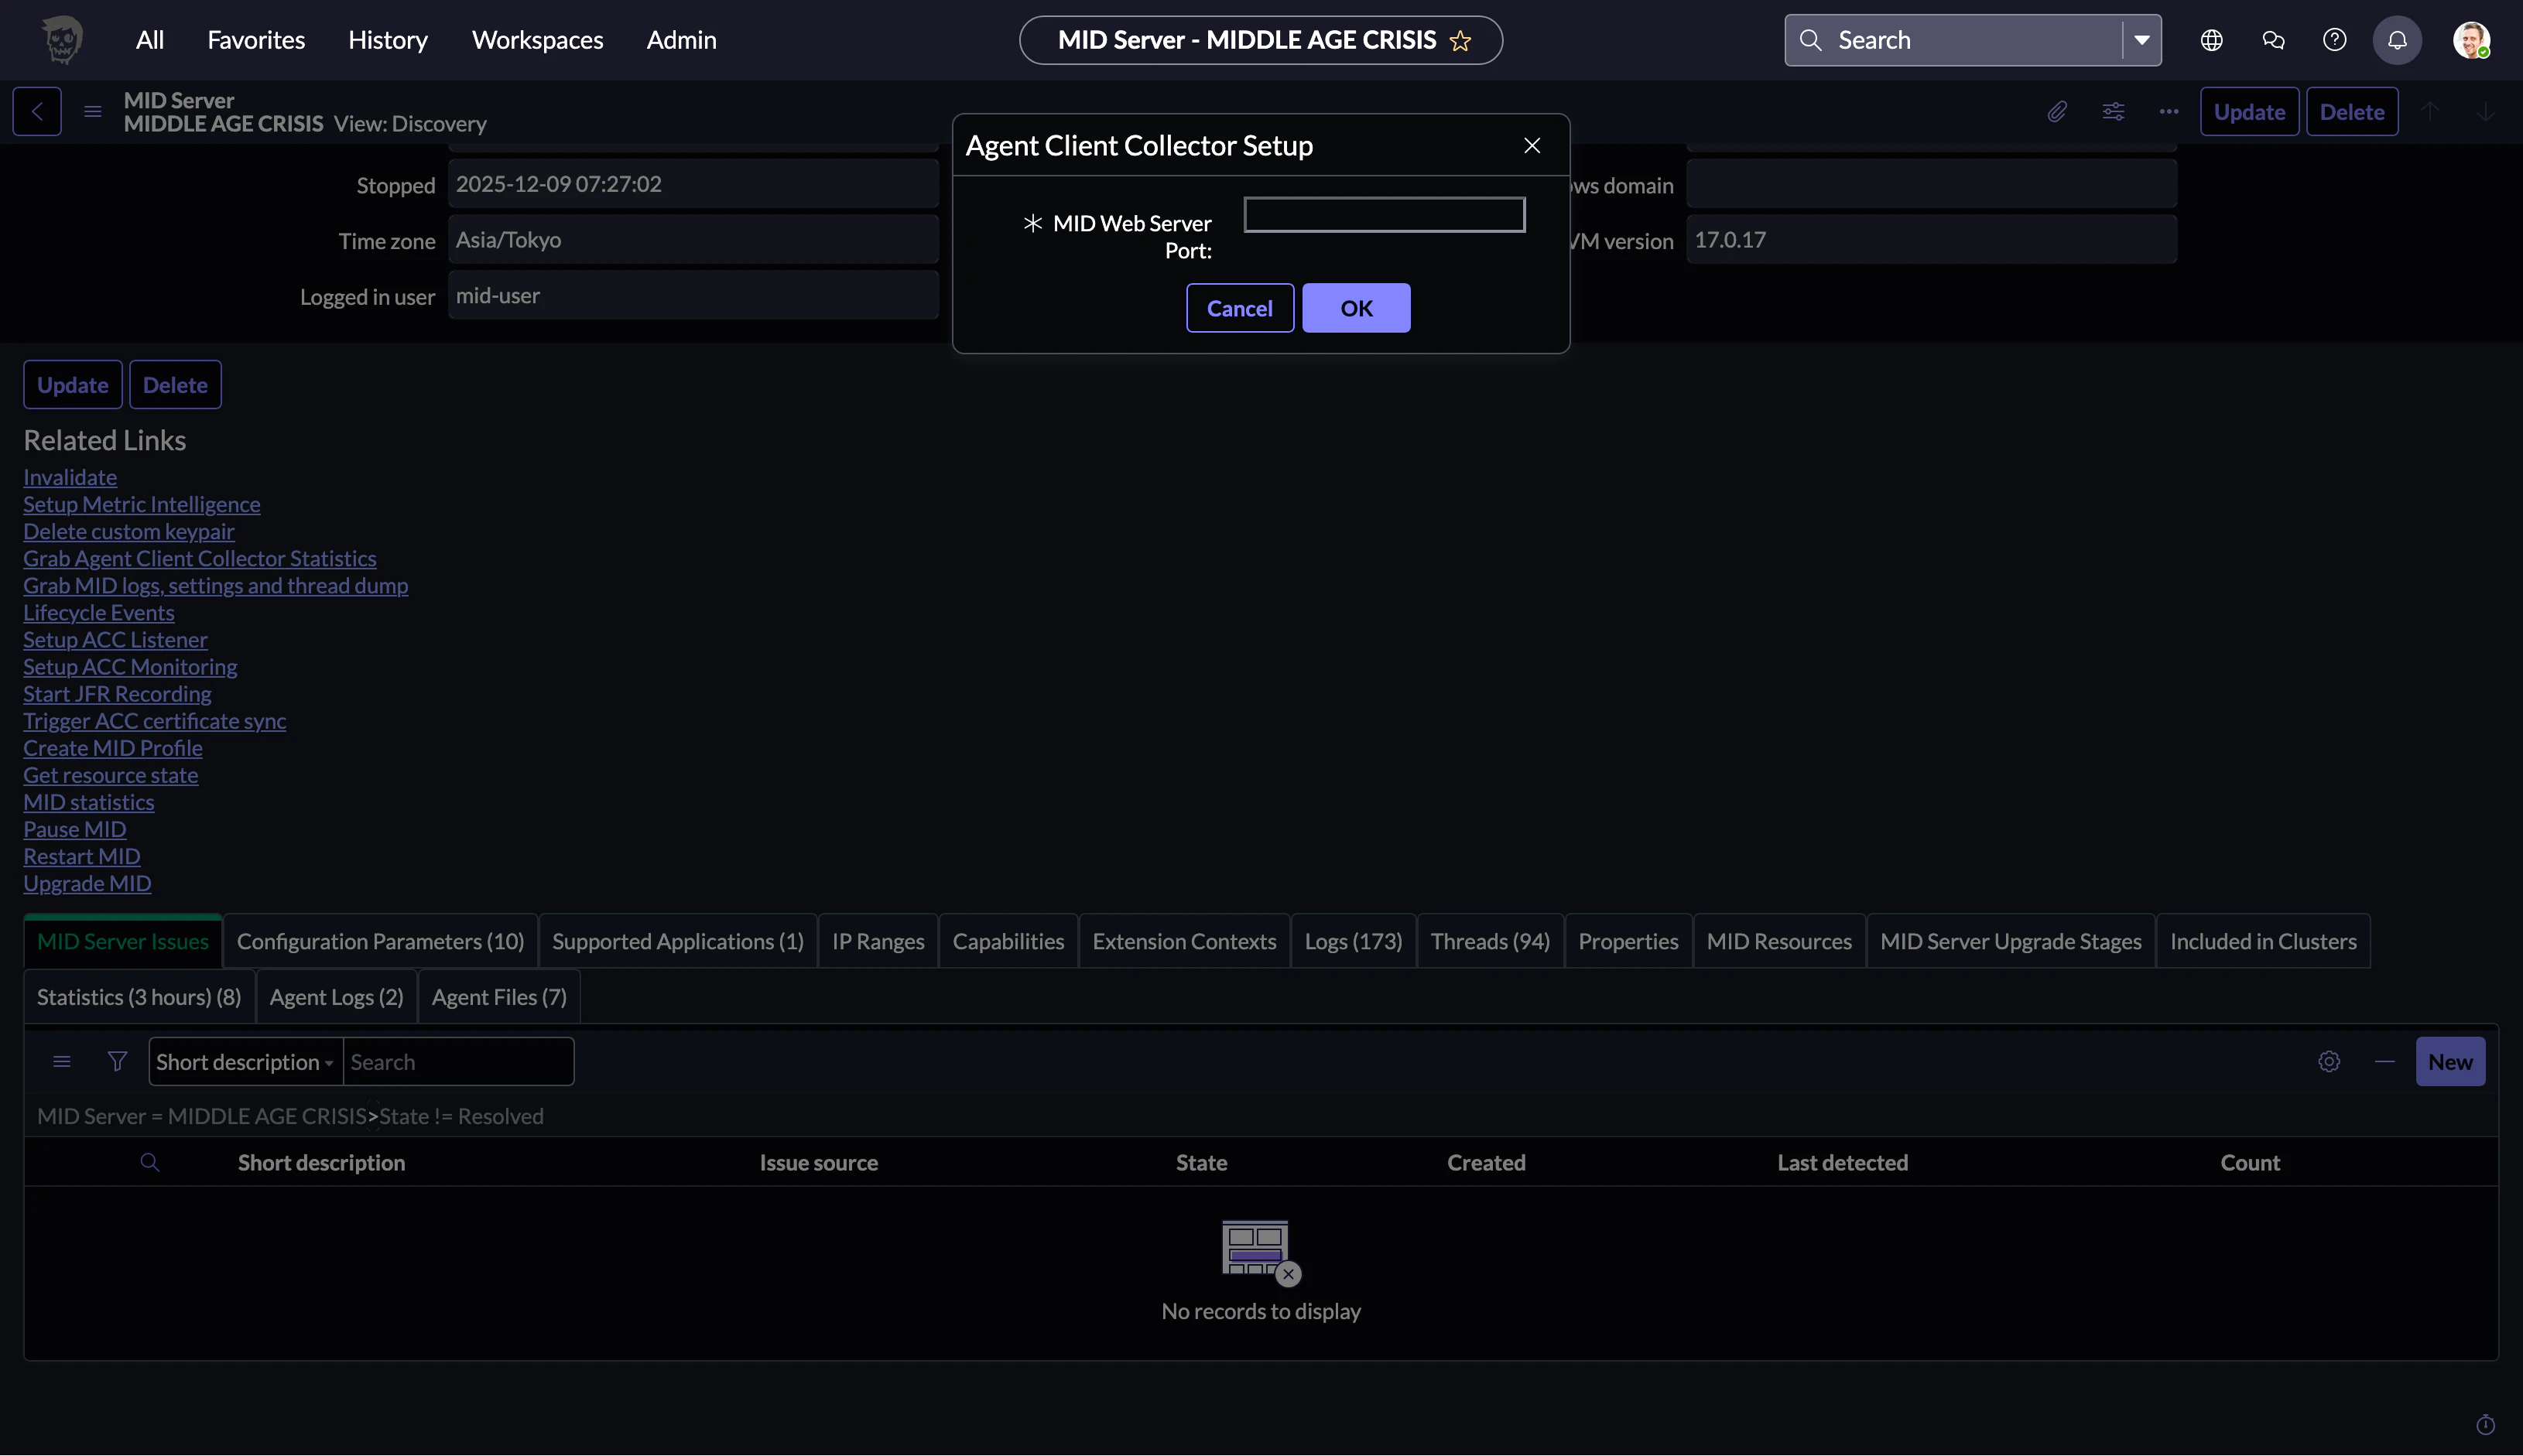Click the Update button above Related Links
Image resolution: width=2523 pixels, height=1456 pixels.
pos(73,385)
